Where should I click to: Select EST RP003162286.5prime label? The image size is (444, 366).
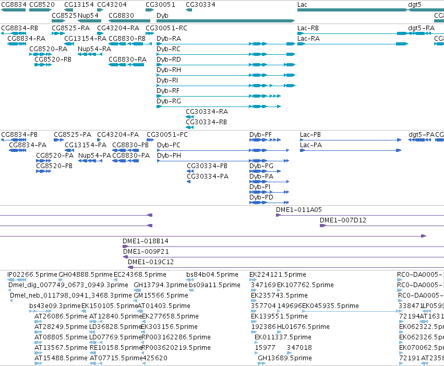[x=176, y=337]
